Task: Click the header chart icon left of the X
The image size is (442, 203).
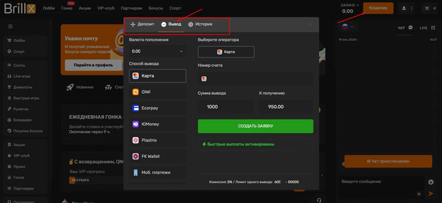Action: click(x=427, y=8)
